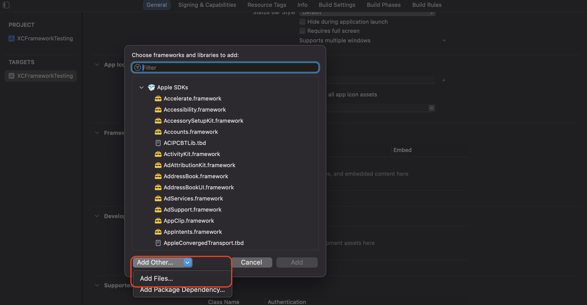Open the app icon source dropdown arrow
Image resolution: width=587 pixels, height=305 pixels.
[x=431, y=108]
